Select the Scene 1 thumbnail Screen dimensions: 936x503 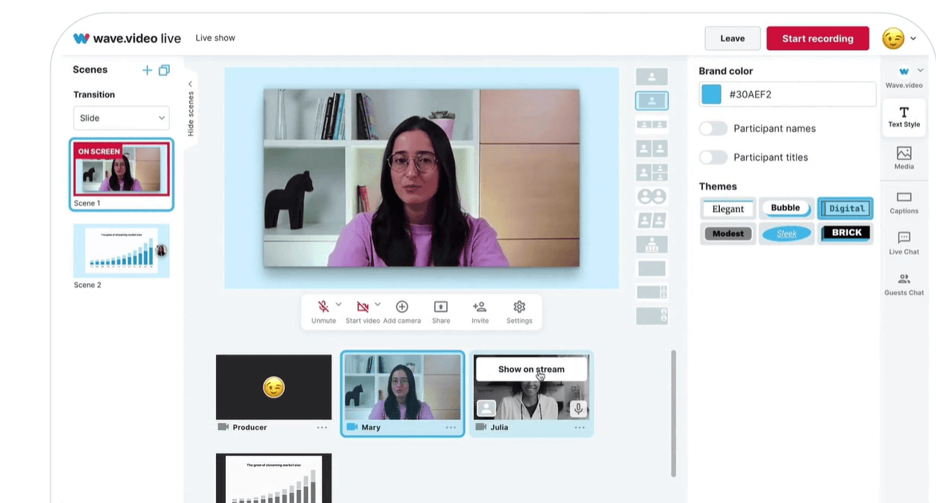point(121,170)
